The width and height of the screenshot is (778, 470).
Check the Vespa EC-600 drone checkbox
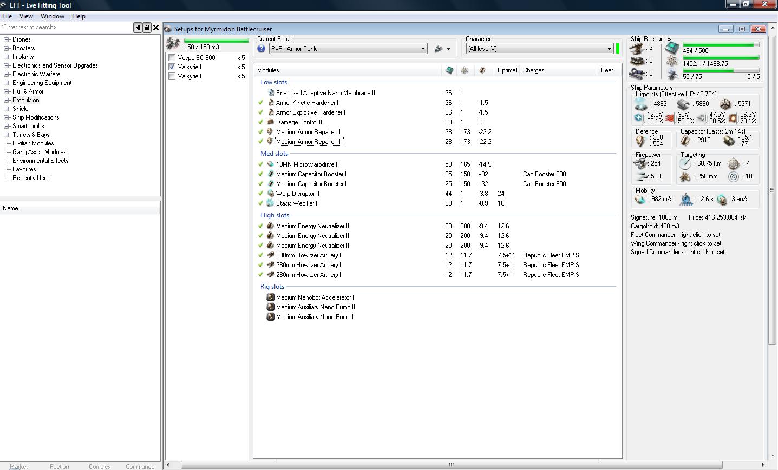(172, 58)
